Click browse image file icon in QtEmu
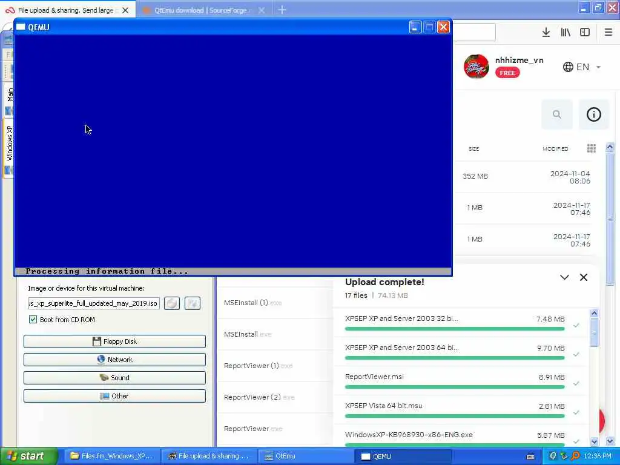This screenshot has height=465, width=620. tap(193, 303)
